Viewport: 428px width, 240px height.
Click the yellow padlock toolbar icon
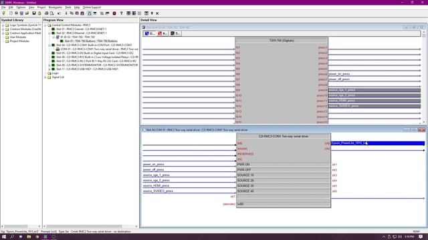click(39, 13)
